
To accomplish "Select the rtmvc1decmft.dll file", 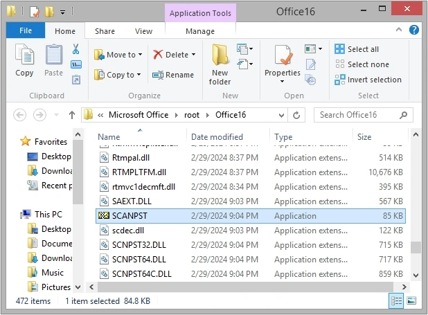I will [x=251, y=187].
